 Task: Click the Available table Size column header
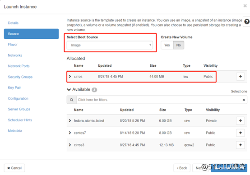pos(162,110)
